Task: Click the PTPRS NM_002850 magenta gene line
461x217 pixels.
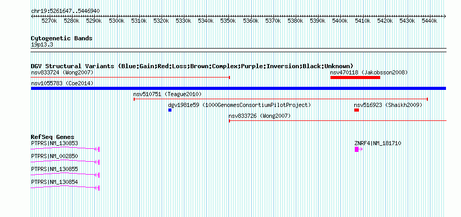Action: tap(65, 162)
